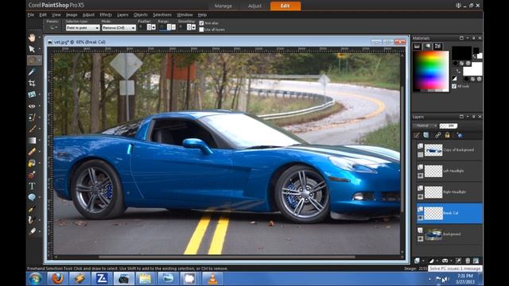The width and height of the screenshot is (509, 286).
Task: Enable the Use all layers checkbox
Action: [201, 29]
